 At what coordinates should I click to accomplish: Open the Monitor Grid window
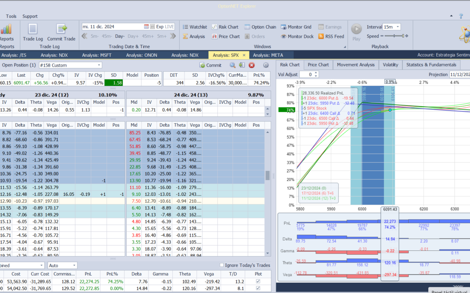[x=296, y=27]
